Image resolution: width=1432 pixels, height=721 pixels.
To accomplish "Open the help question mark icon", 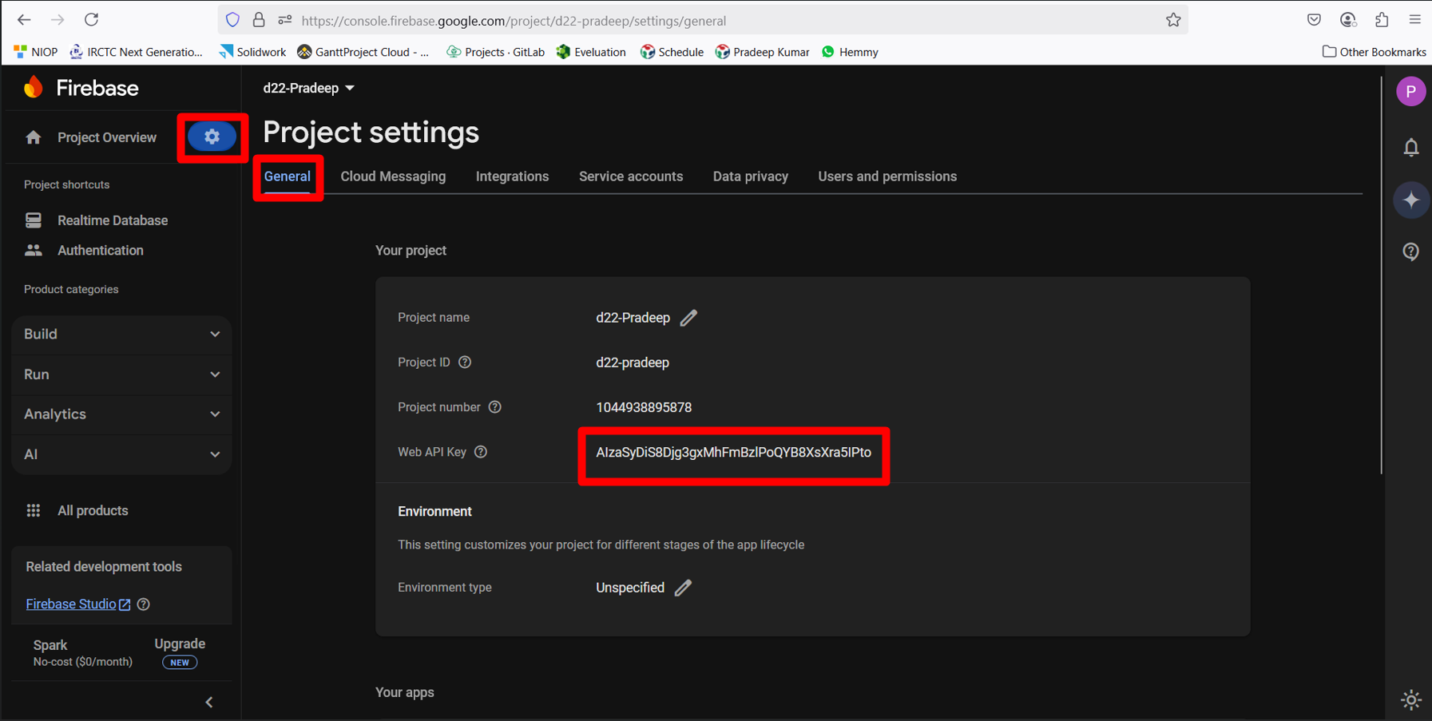I will tap(1411, 252).
